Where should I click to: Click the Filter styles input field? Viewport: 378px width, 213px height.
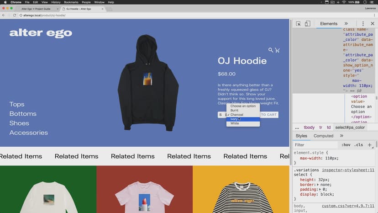coord(315,145)
